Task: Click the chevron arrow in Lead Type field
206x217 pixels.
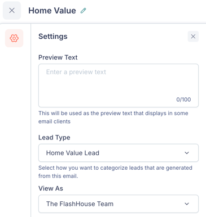Action: click(x=187, y=153)
